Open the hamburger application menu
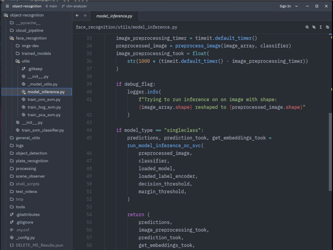The image size is (333, 250). pyautogui.click(x=7, y=6)
